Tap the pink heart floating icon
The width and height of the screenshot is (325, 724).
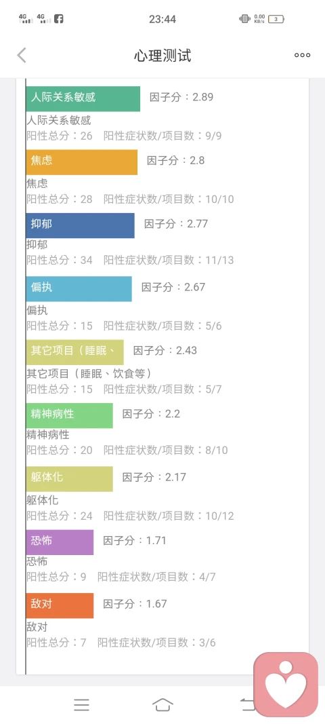pos(286,684)
